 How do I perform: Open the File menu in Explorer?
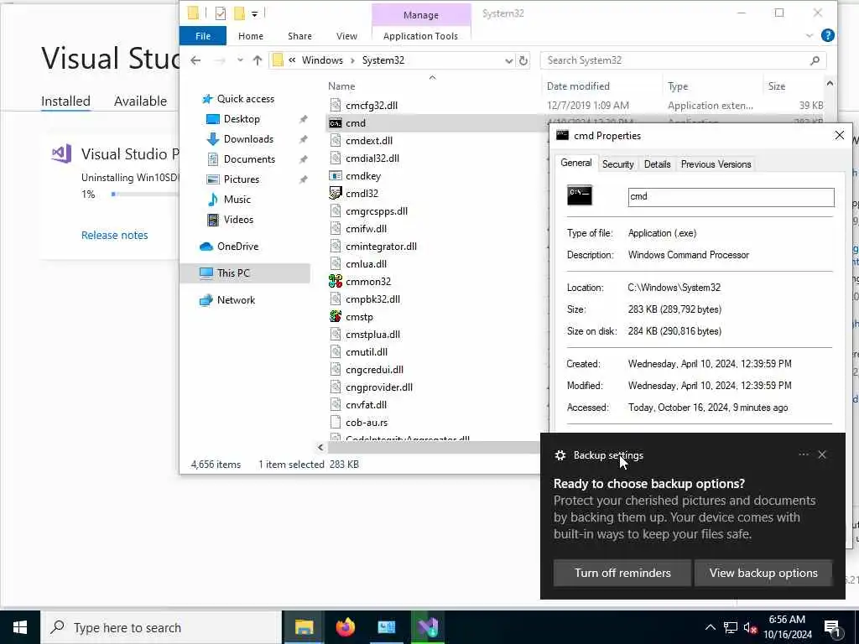[203, 36]
